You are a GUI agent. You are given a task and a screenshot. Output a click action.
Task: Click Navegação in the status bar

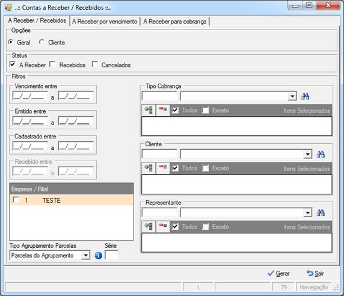pyautogui.click(x=314, y=287)
